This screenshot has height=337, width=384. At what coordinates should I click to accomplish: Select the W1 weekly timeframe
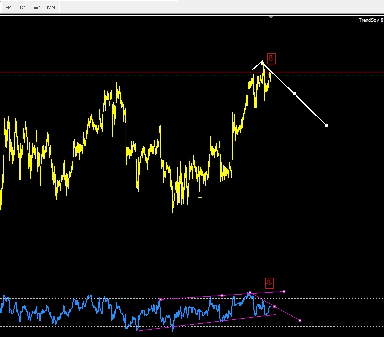[37, 8]
